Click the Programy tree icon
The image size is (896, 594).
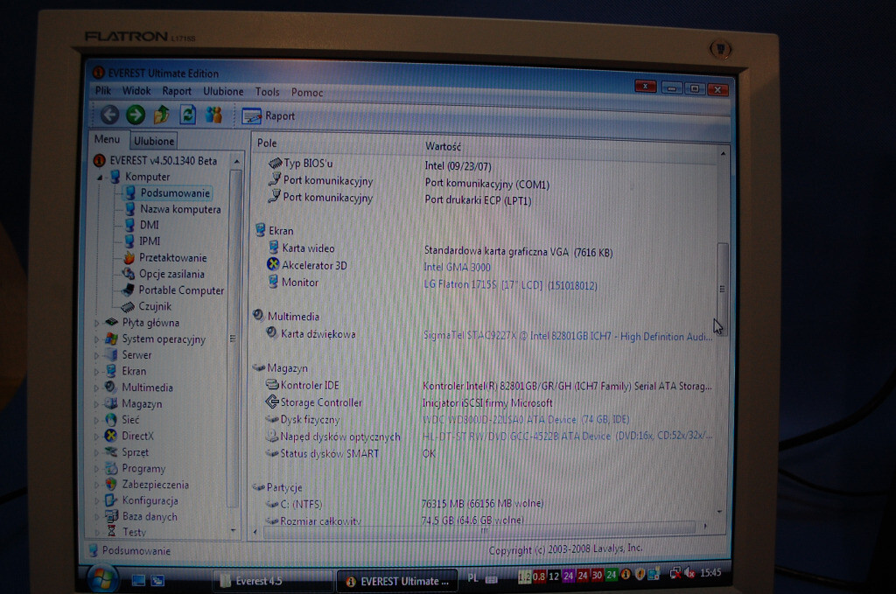[111, 468]
